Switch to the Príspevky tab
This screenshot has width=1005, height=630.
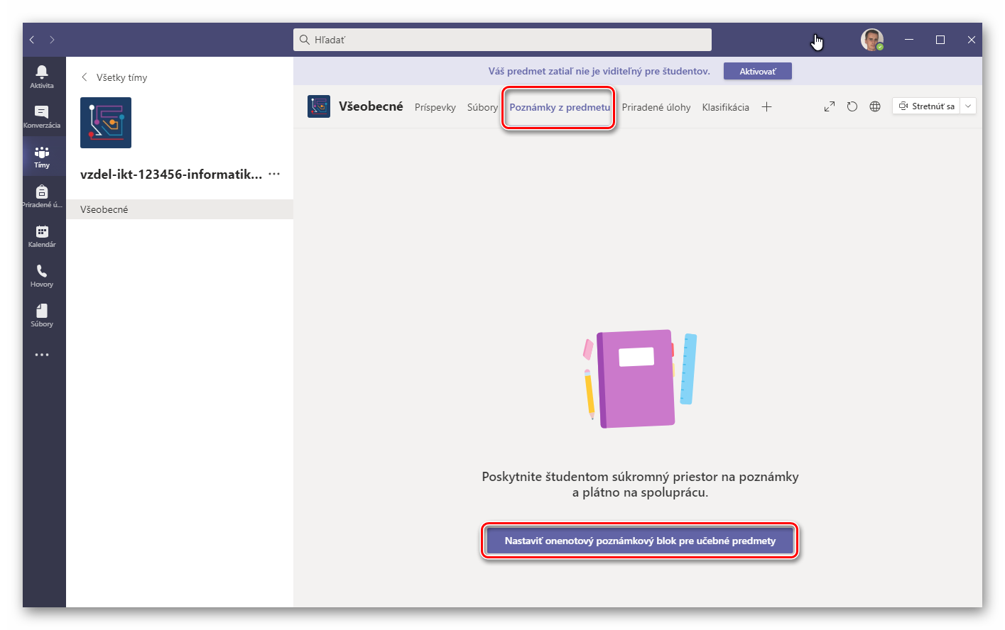tap(435, 107)
